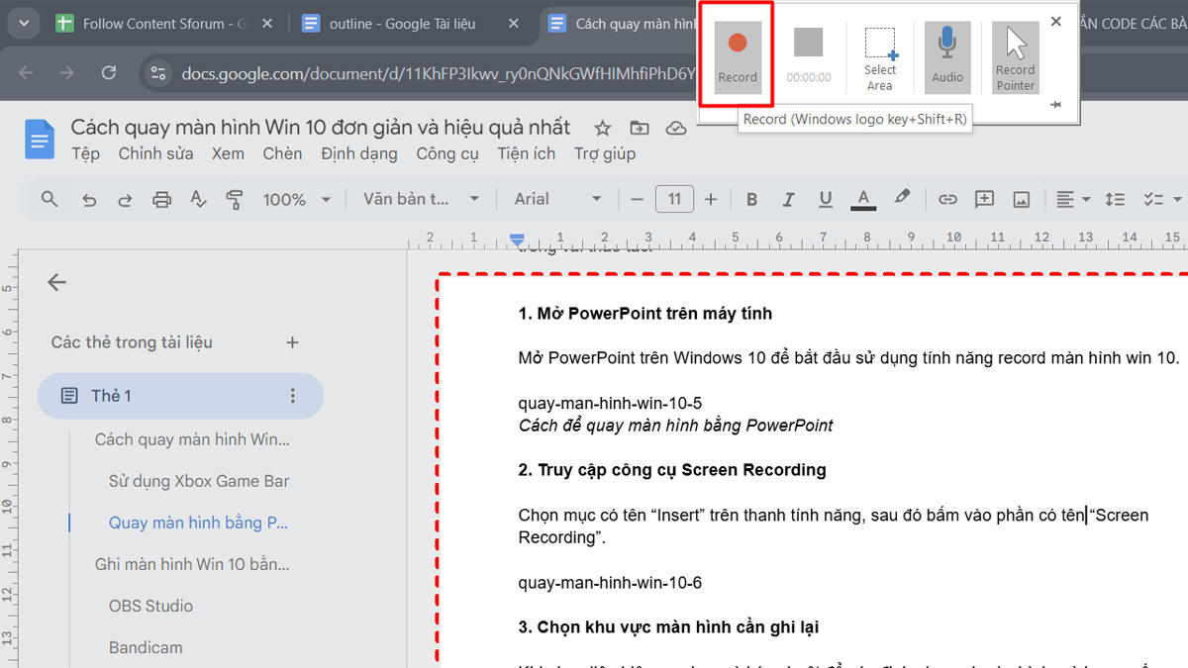The height and width of the screenshot is (668, 1188).
Task: Open the Xem menu
Action: (x=228, y=153)
